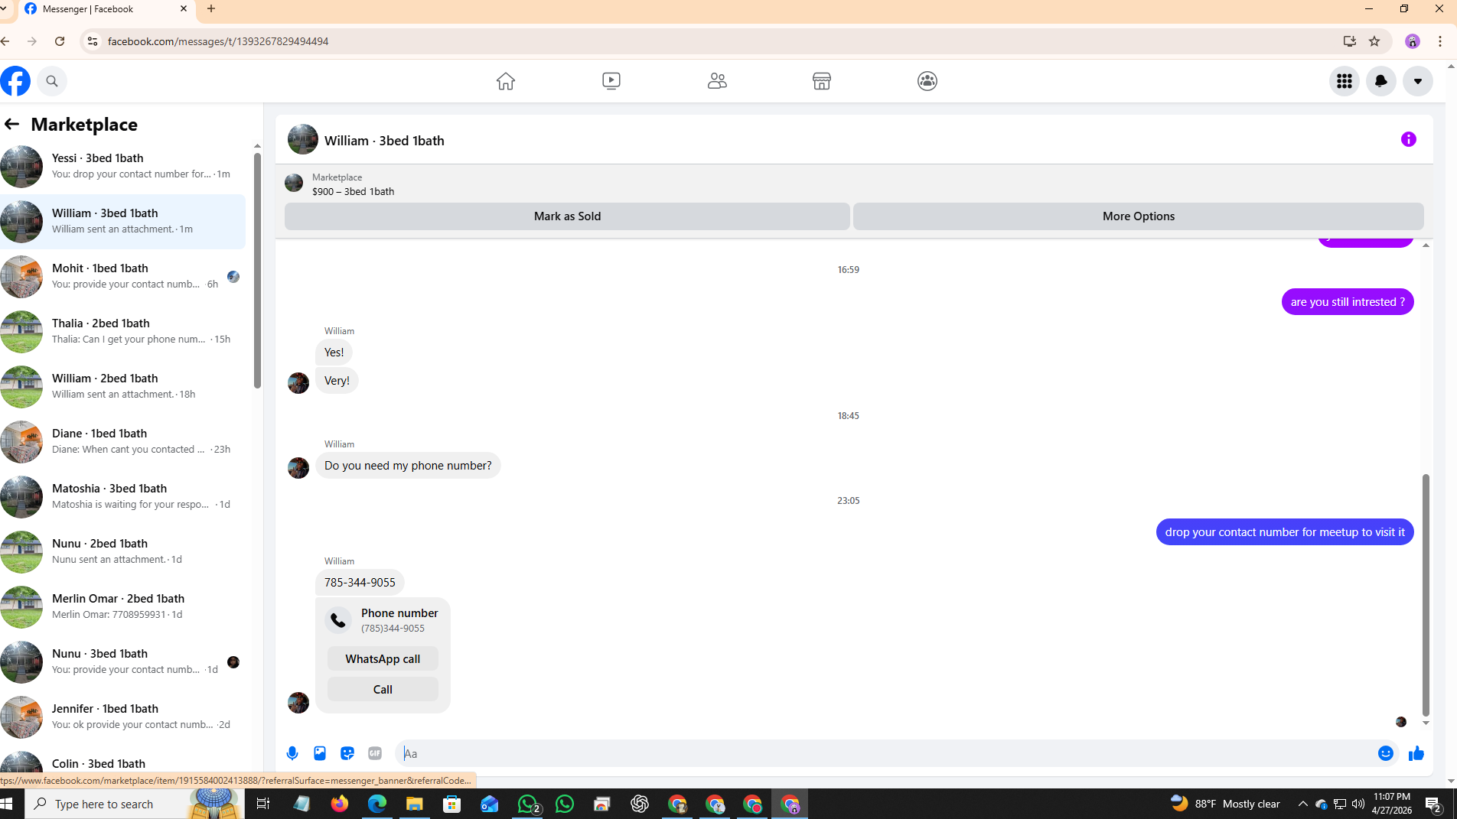
Task: Open conversation information icon
Action: point(1409,139)
